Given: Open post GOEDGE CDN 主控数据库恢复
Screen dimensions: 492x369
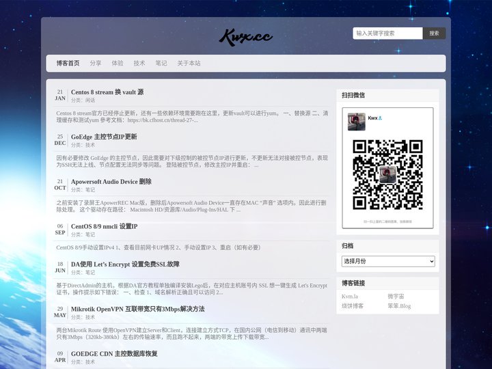Looking at the screenshot, I should click(114, 354).
